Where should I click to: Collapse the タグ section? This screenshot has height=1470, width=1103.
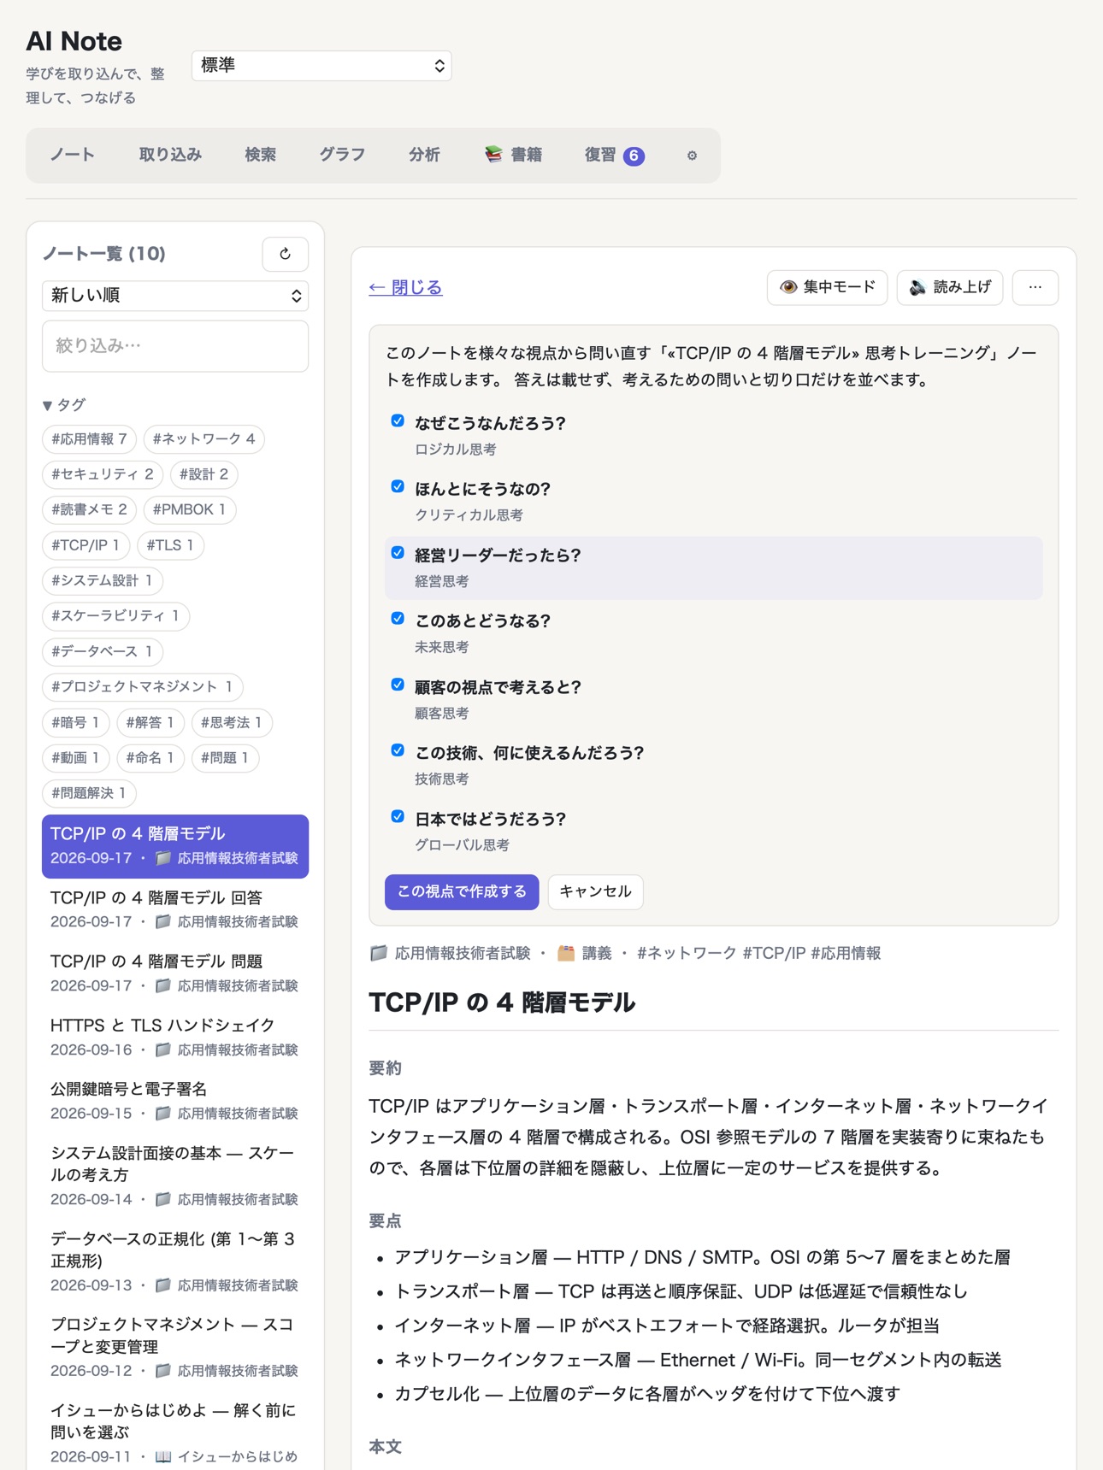(x=64, y=405)
